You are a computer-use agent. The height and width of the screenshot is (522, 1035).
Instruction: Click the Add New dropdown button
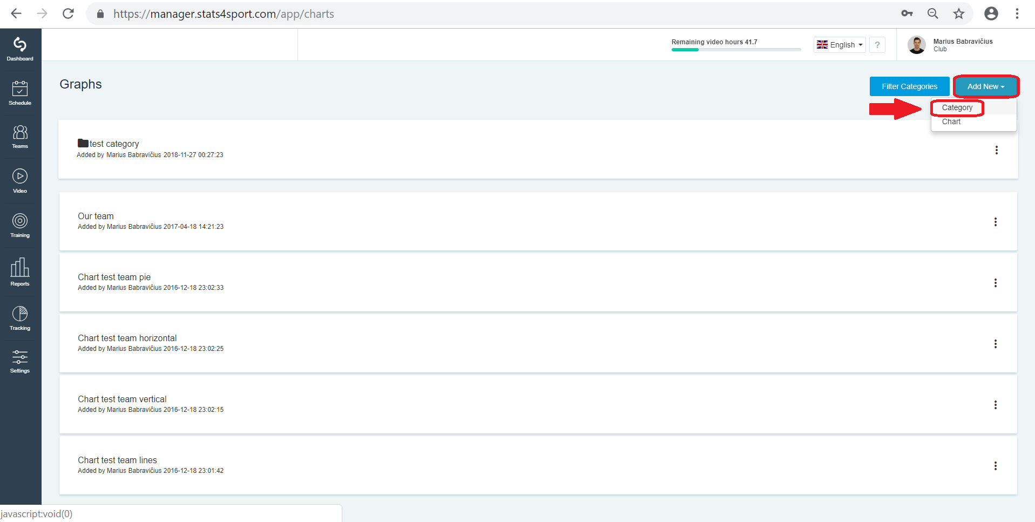pos(986,86)
